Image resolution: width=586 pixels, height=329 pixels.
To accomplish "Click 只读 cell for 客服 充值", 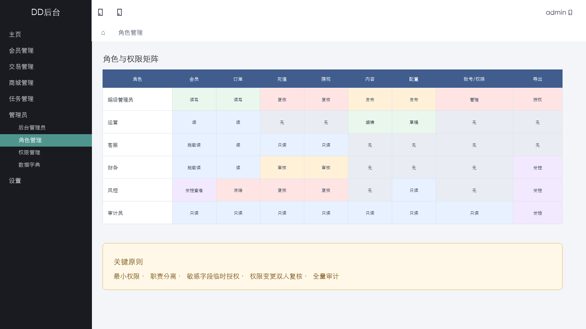I will pos(282,145).
